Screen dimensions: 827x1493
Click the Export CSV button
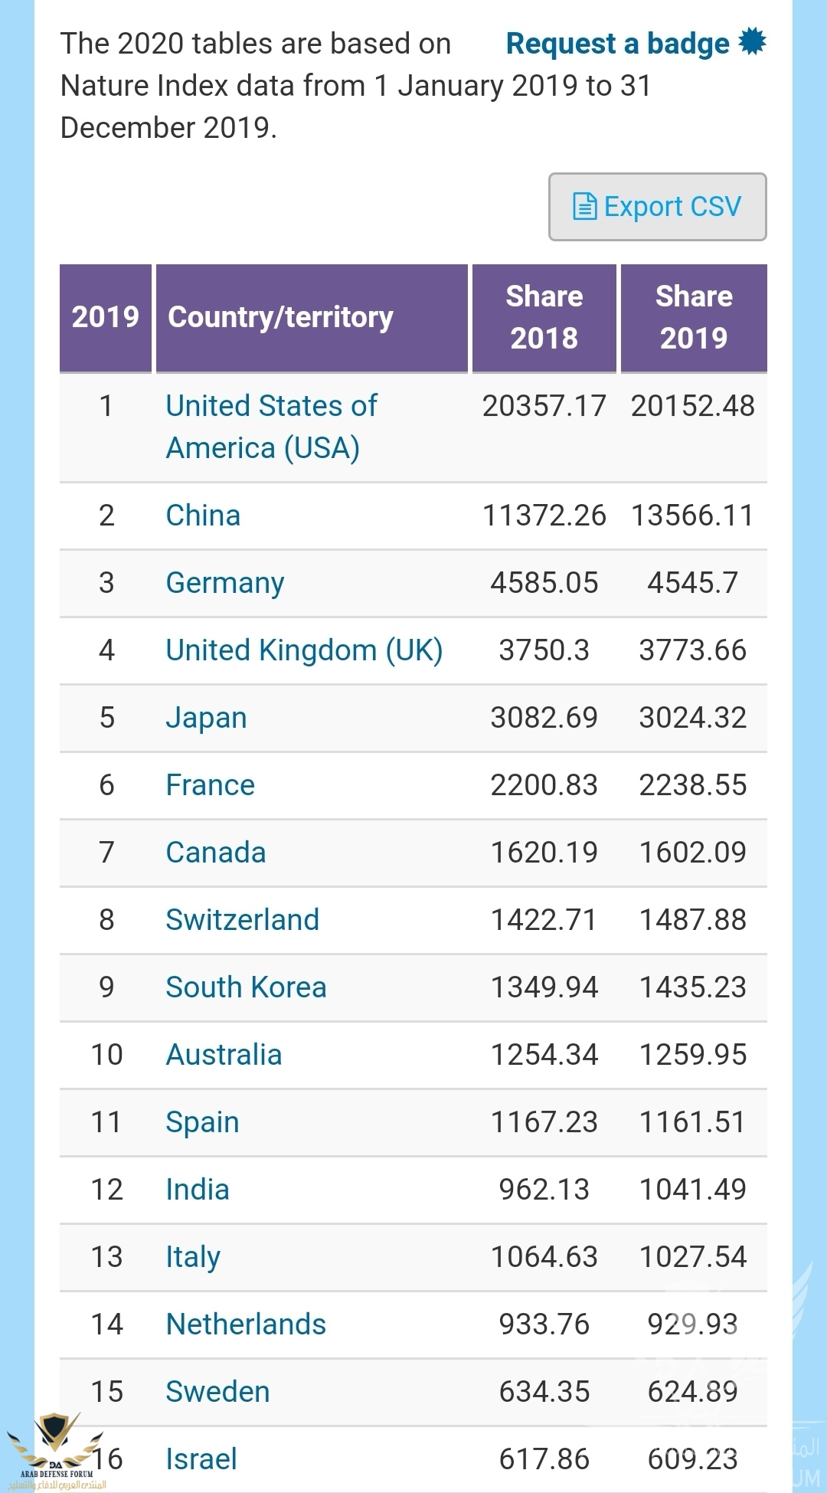pyautogui.click(x=658, y=207)
